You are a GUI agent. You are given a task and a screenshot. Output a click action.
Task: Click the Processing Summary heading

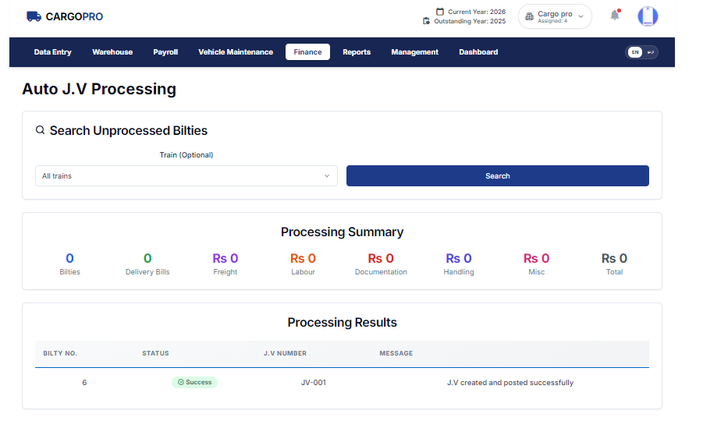[x=342, y=232]
